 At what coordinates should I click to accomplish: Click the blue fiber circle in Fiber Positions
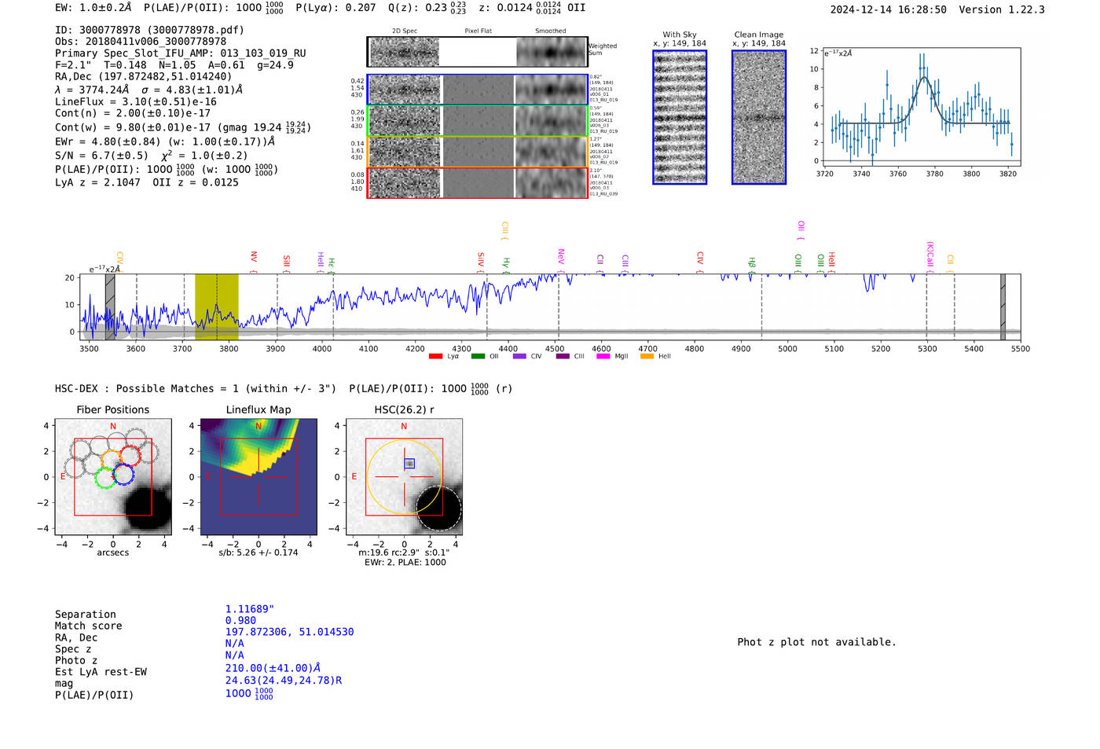tap(123, 474)
